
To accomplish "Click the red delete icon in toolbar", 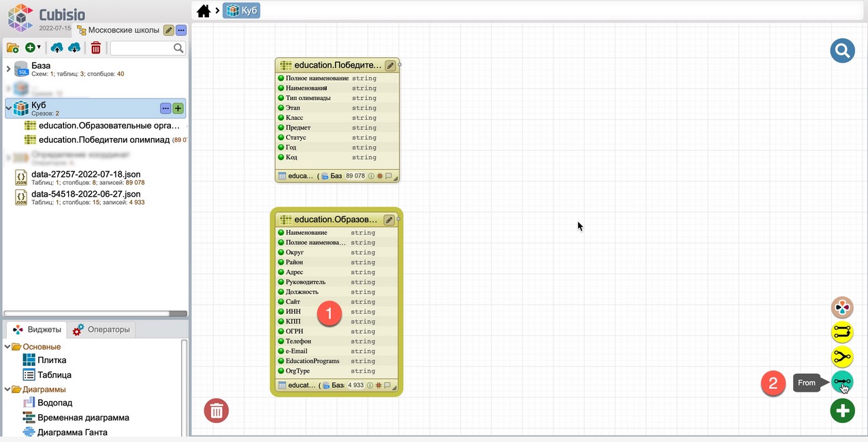I will coord(96,48).
